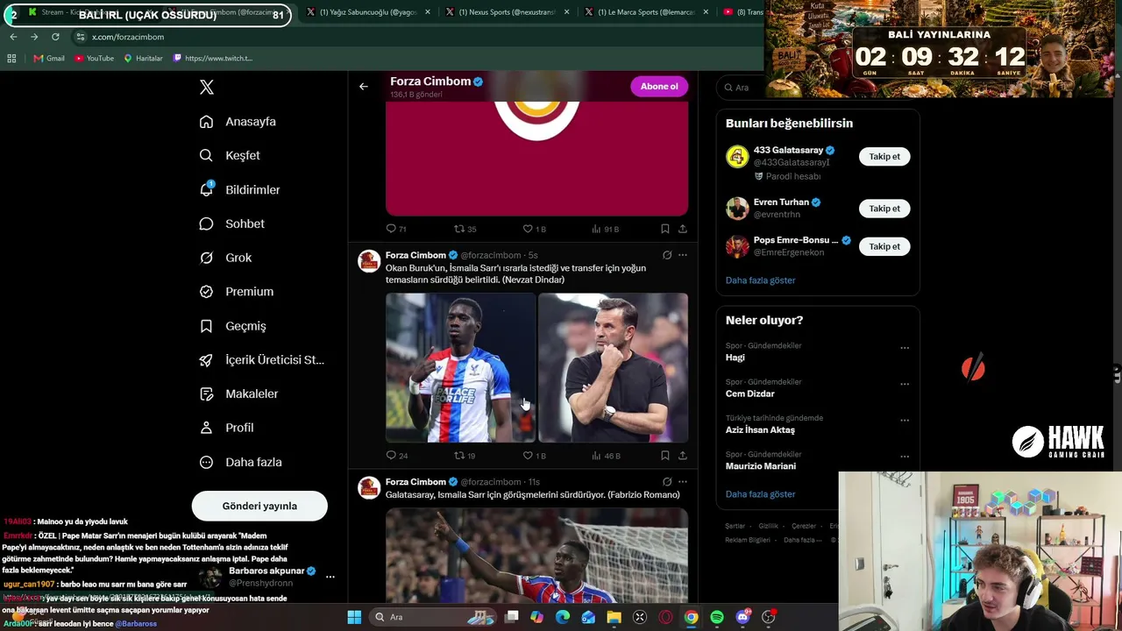Switch to Nexus Sports browser tab
Screen dimensions: 1122x631
[x=508, y=12]
